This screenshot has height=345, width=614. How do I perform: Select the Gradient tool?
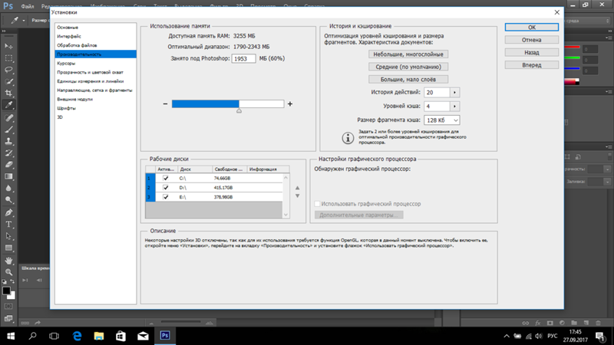pos(8,176)
